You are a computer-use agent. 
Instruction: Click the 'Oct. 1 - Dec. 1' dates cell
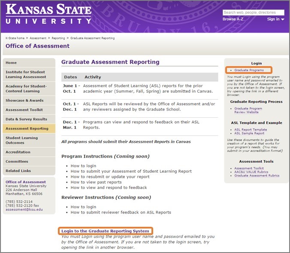pyautogui.click(x=71, y=107)
